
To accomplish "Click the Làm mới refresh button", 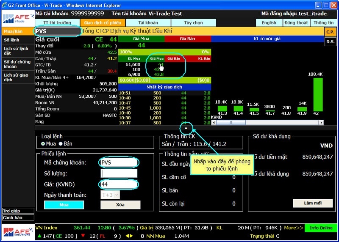I will [x=313, y=203].
